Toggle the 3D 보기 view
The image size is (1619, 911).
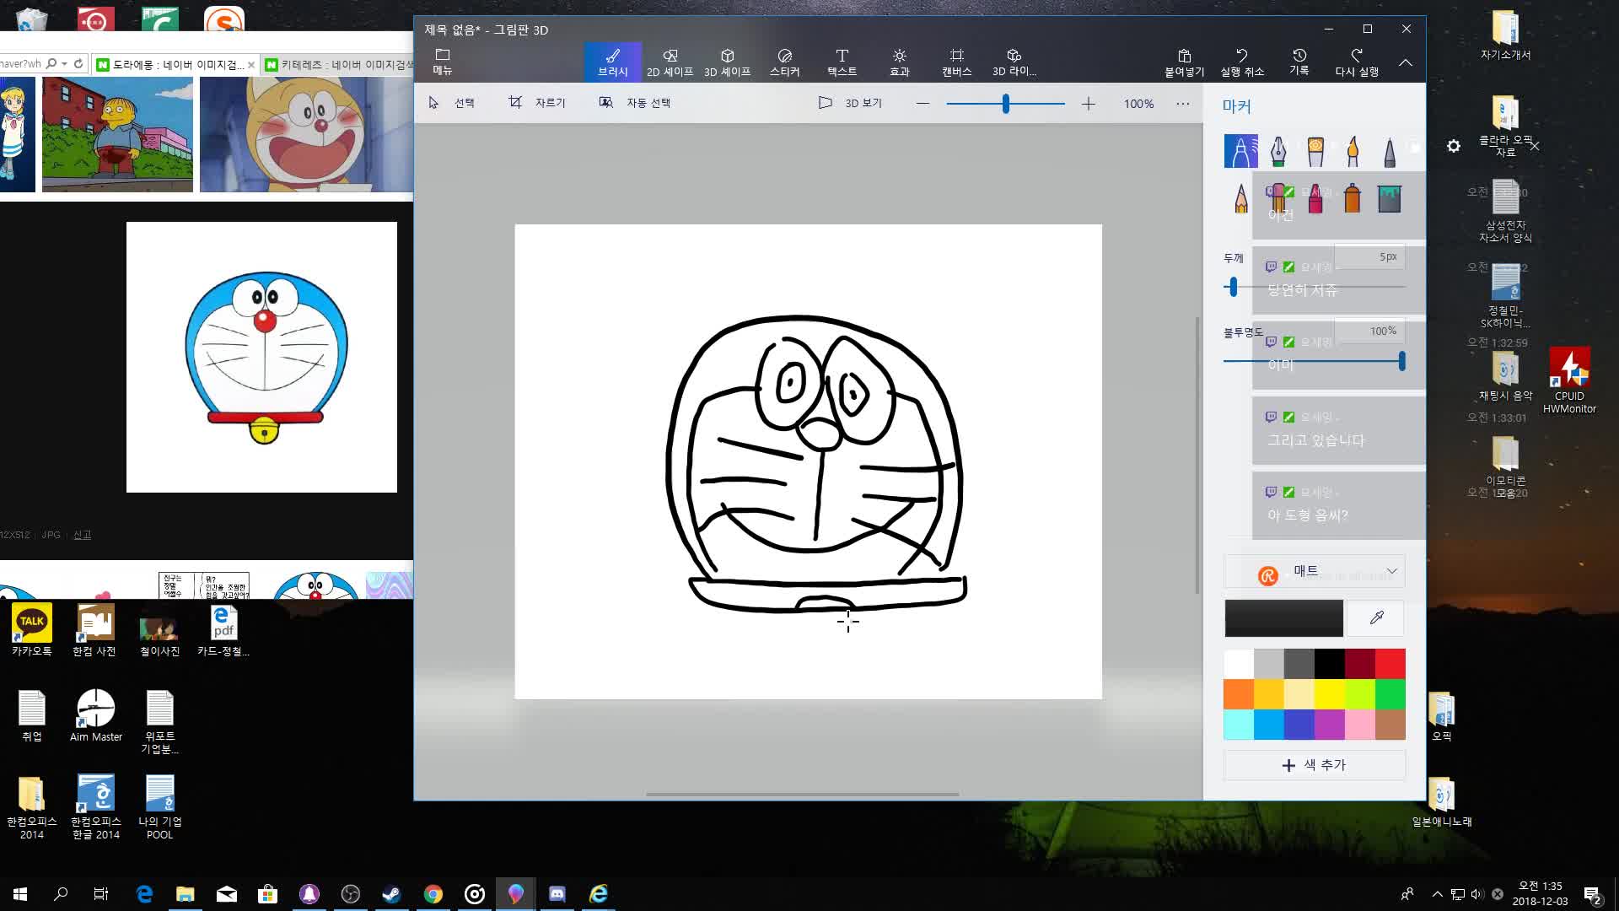850,103
